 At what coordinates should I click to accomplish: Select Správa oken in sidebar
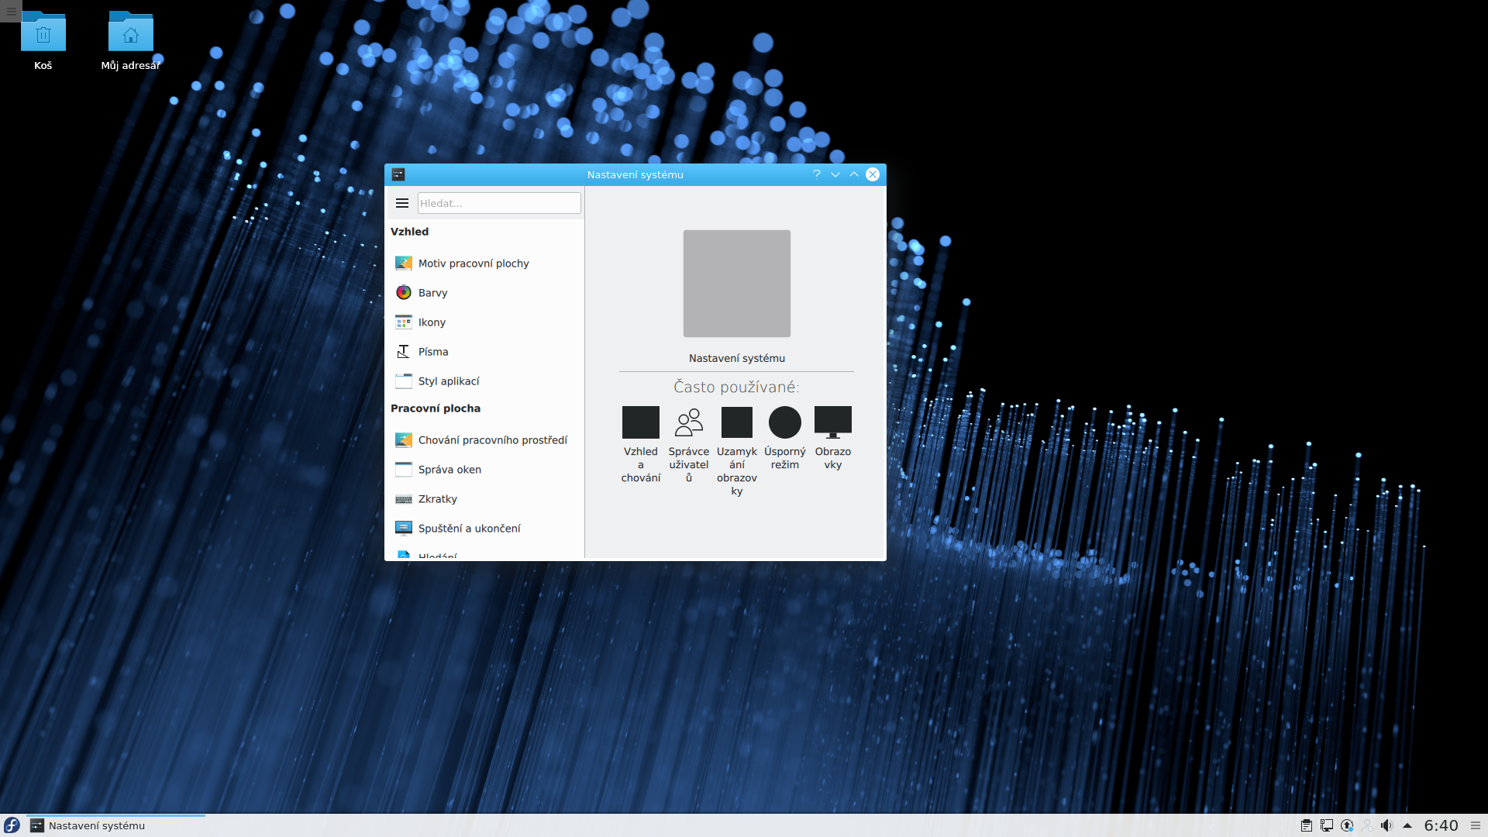pyautogui.click(x=449, y=470)
